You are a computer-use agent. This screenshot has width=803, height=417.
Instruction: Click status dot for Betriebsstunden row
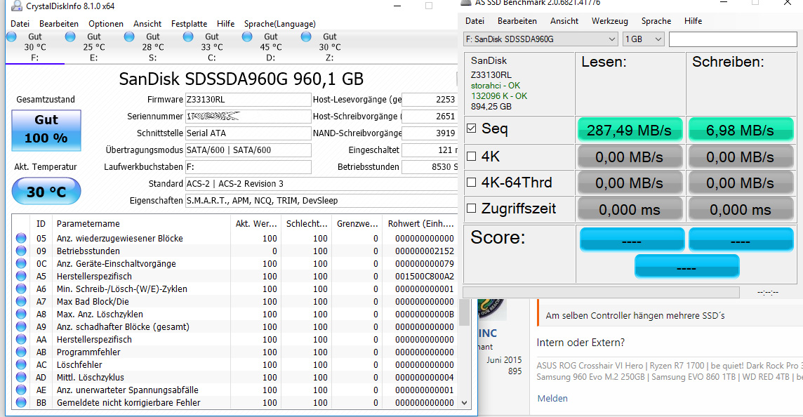tap(21, 251)
